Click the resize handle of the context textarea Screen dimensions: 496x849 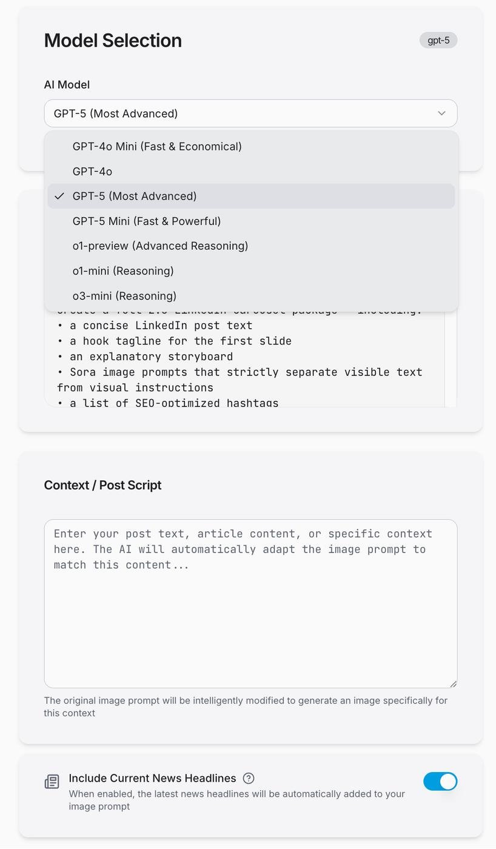[x=452, y=683]
